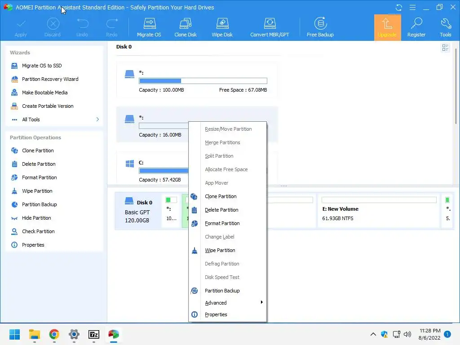Select Disk 0 Basic GPT block
460x345 pixels.
pos(138,211)
